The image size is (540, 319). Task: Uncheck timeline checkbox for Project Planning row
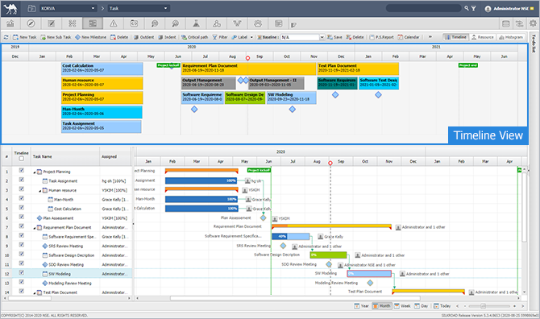[x=21, y=170]
